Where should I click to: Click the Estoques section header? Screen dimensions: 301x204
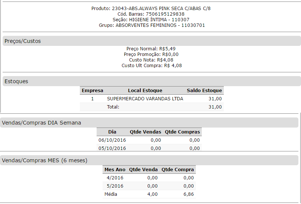[16, 81]
